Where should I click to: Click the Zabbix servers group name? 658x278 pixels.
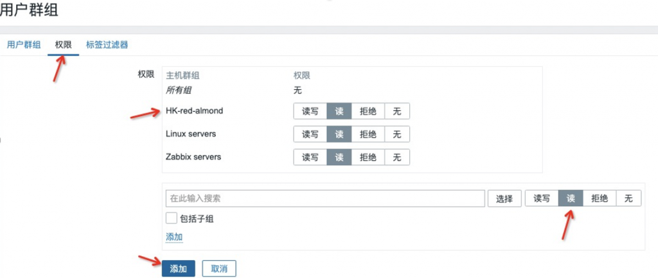coord(193,157)
